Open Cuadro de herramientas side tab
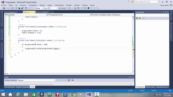This screenshot has width=173, height=97. coord(2,50)
